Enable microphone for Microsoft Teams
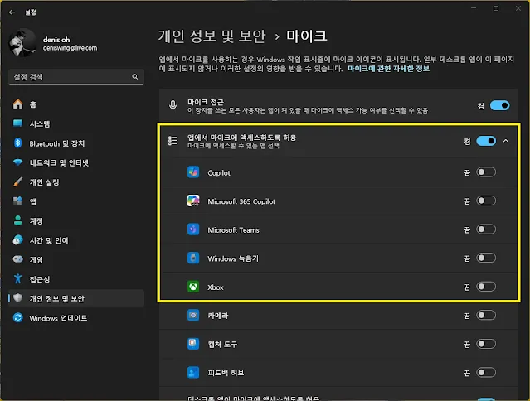530x401 pixels. point(486,229)
